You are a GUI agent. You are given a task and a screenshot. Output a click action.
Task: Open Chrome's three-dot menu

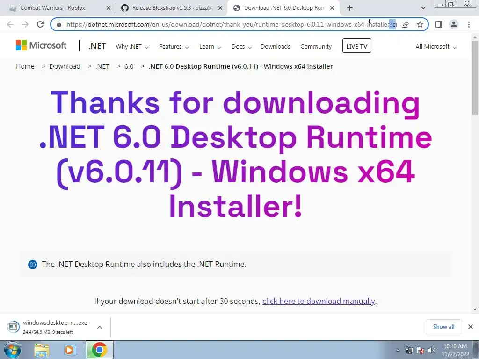tap(469, 24)
